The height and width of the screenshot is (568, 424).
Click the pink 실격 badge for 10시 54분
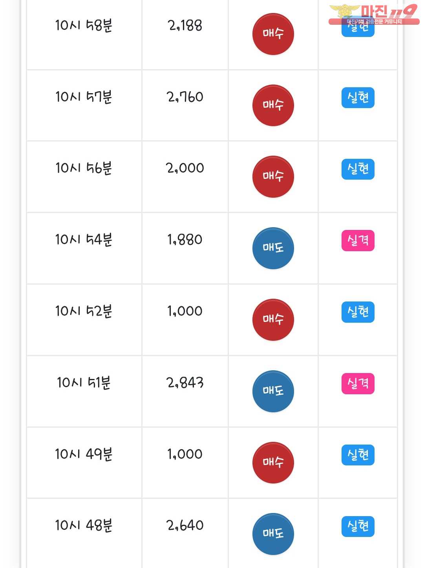(x=358, y=241)
